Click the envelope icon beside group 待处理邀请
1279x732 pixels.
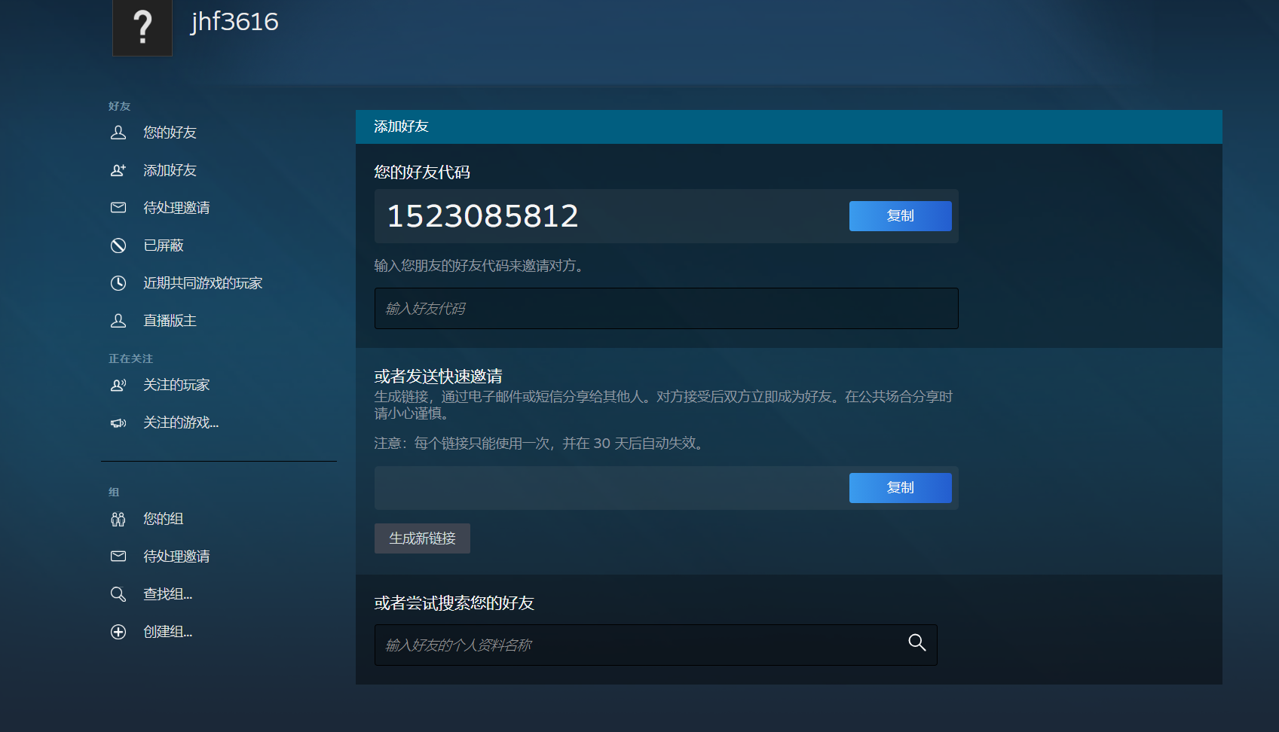118,557
